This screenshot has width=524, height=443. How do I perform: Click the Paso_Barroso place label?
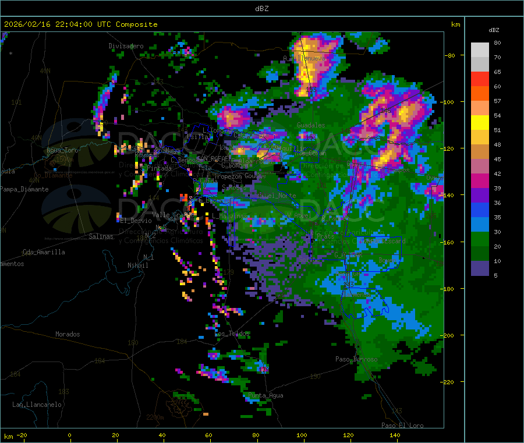pyautogui.click(x=356, y=359)
